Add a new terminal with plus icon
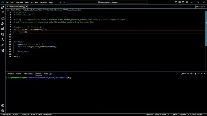Image resolution: width=207 pixels, height=116 pixels. (191, 74)
